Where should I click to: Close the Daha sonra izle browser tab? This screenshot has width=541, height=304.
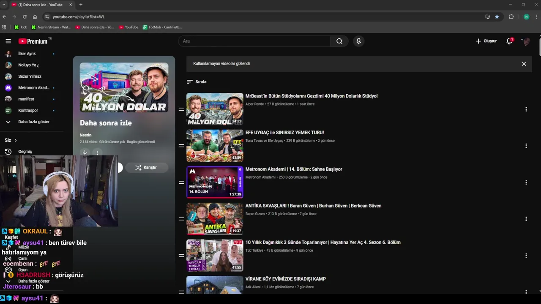click(x=71, y=5)
